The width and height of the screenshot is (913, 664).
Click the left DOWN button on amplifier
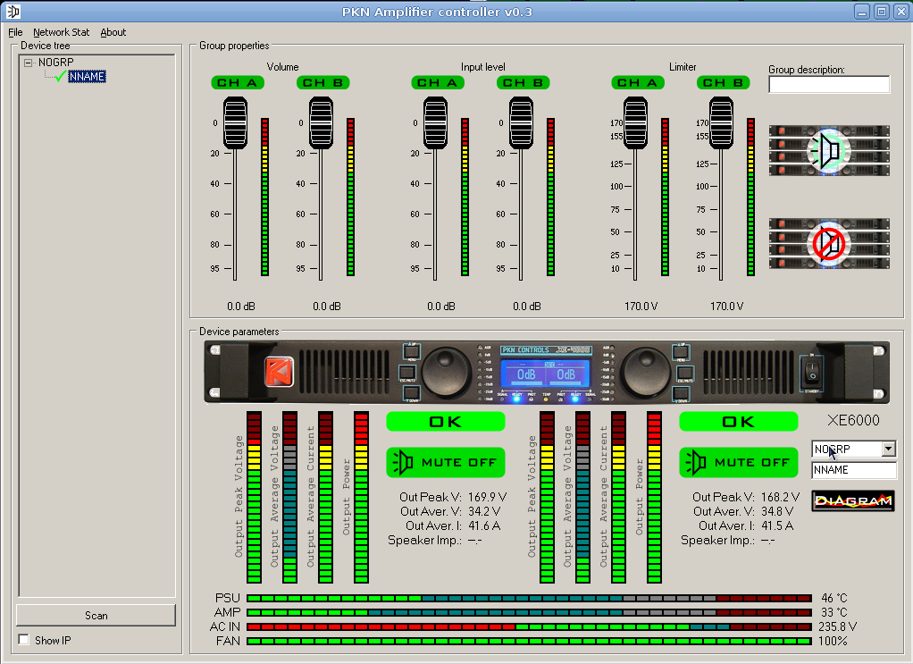click(411, 393)
